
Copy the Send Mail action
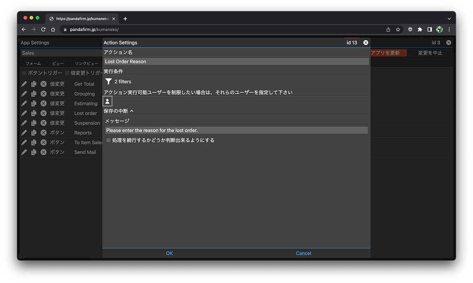[34, 152]
